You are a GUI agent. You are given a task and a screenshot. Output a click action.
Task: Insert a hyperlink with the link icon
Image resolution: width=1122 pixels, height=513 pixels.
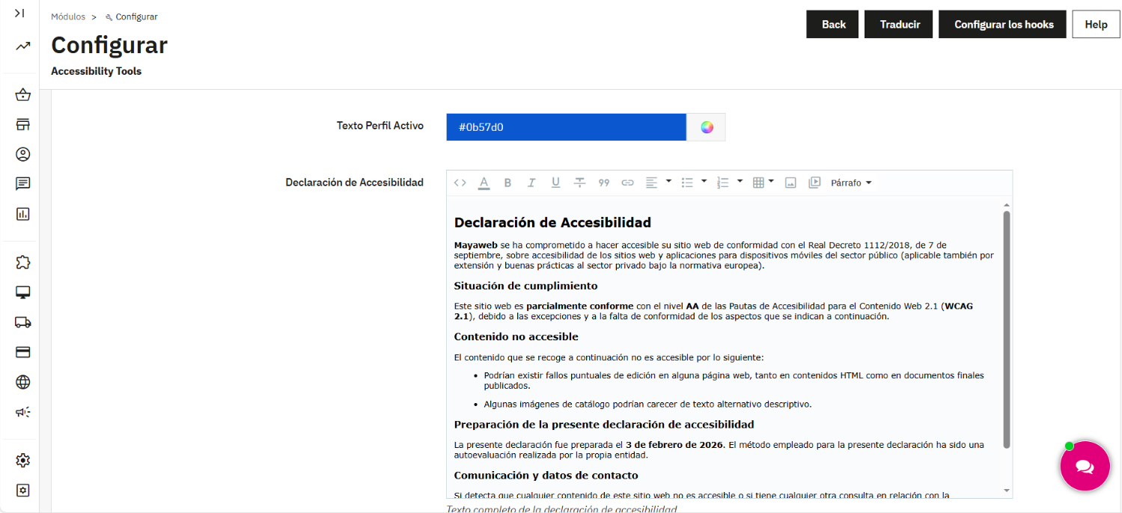coord(628,182)
